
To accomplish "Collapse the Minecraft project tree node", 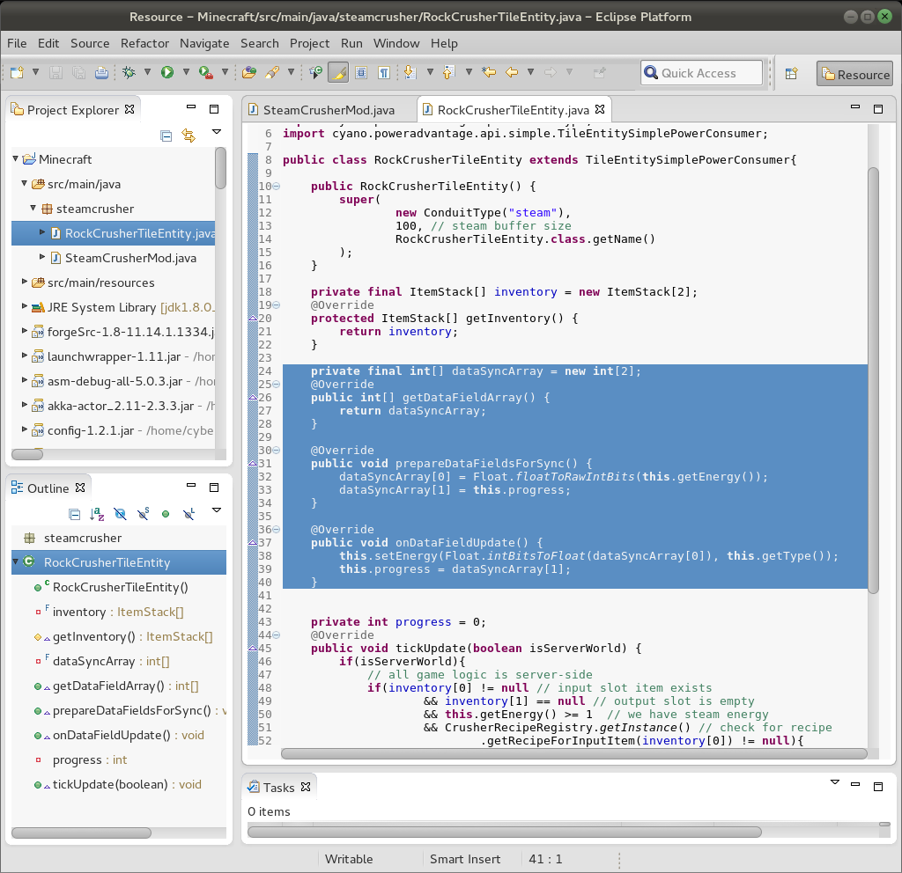I will point(16,158).
